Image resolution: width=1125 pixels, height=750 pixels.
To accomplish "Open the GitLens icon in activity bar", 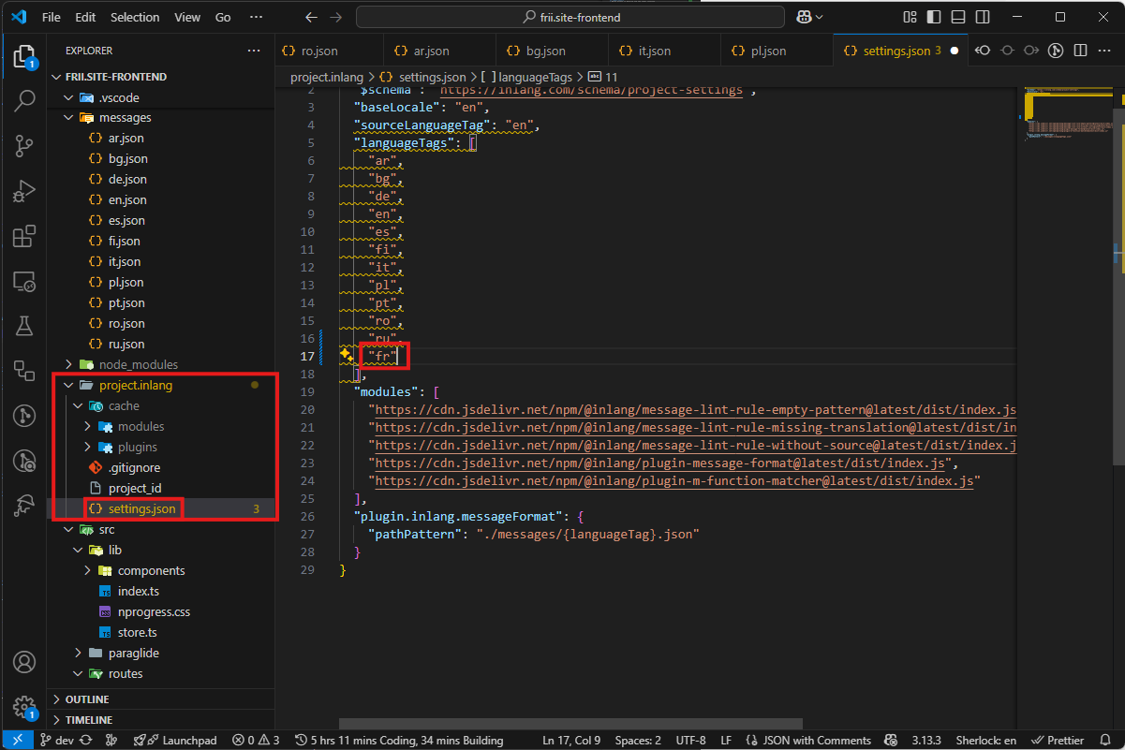I will coord(23,416).
